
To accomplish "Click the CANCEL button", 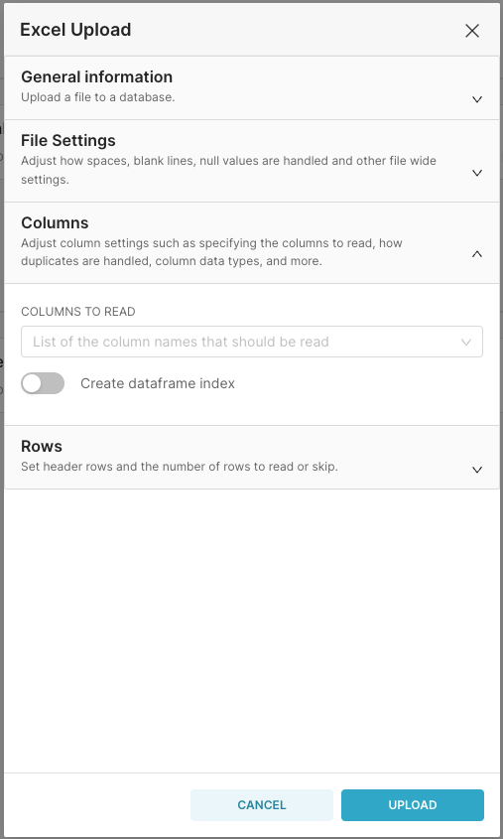I will tap(262, 805).
